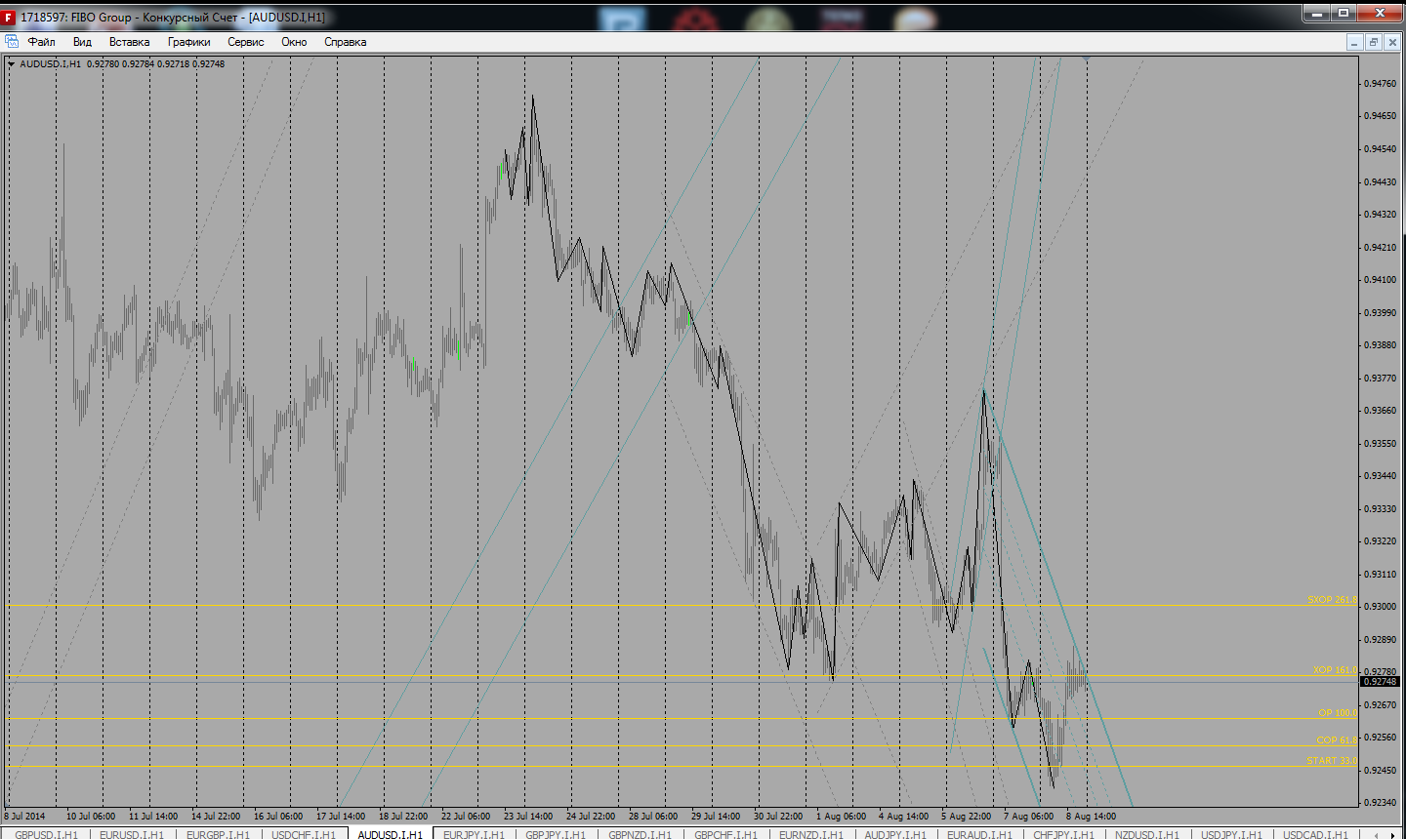
Task: Open the Вид menu
Action: tap(82, 42)
